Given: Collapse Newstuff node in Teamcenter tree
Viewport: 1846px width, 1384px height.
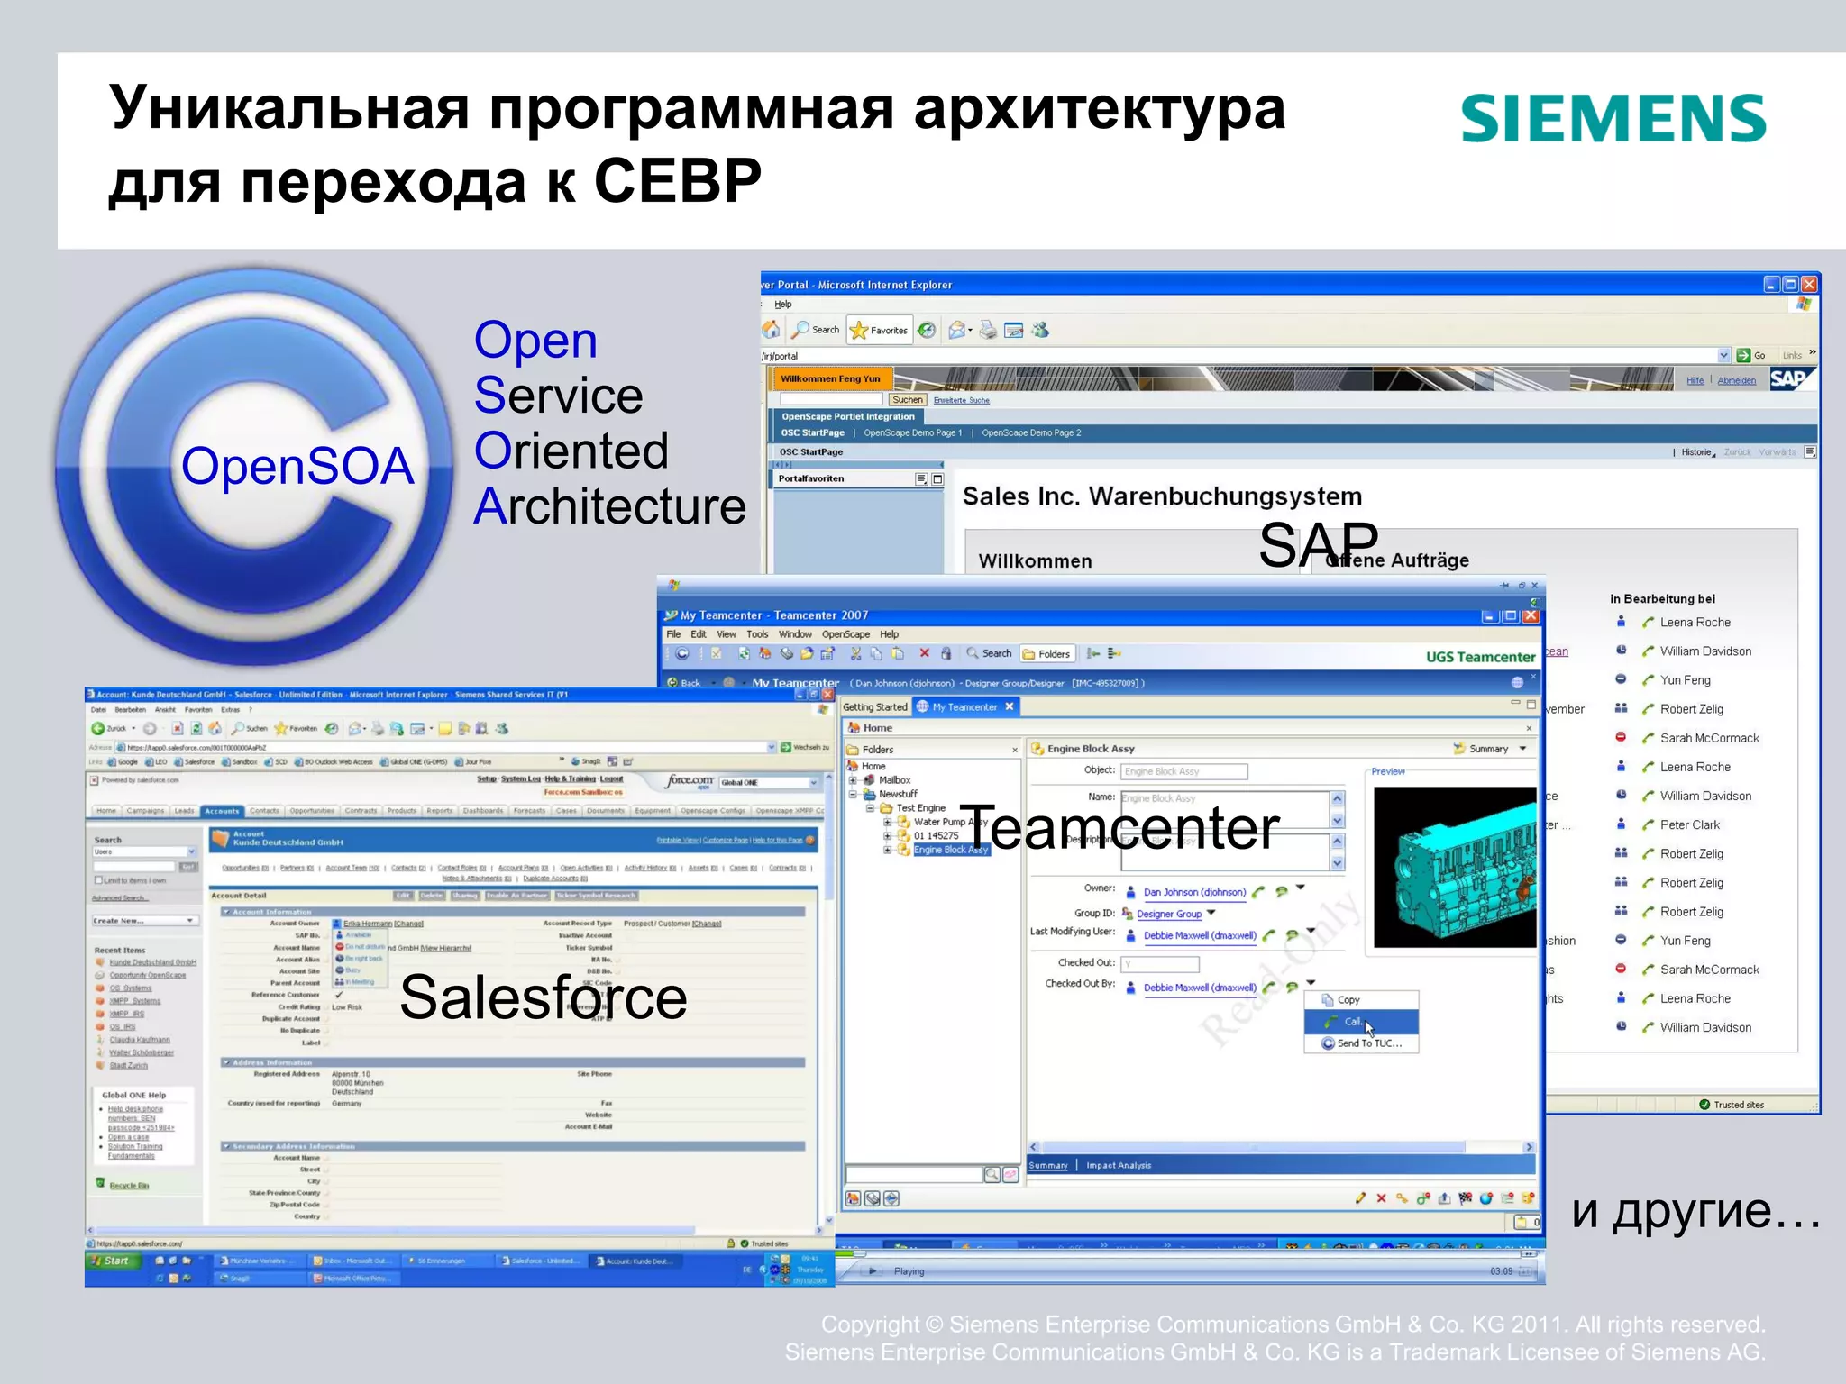Looking at the screenshot, I should coord(854,794).
